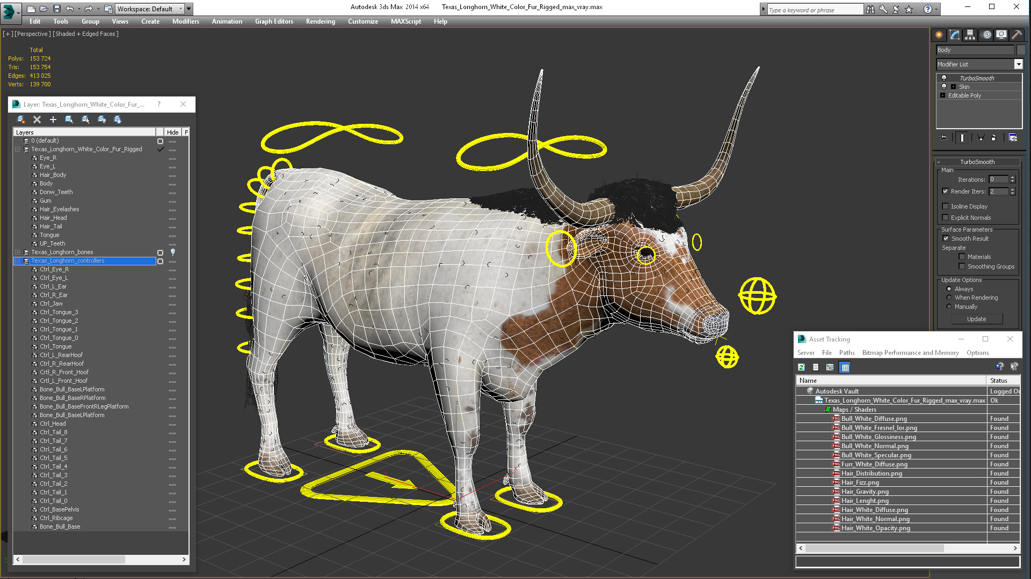Select When Rendering update option
This screenshot has width=1031, height=579.
949,298
